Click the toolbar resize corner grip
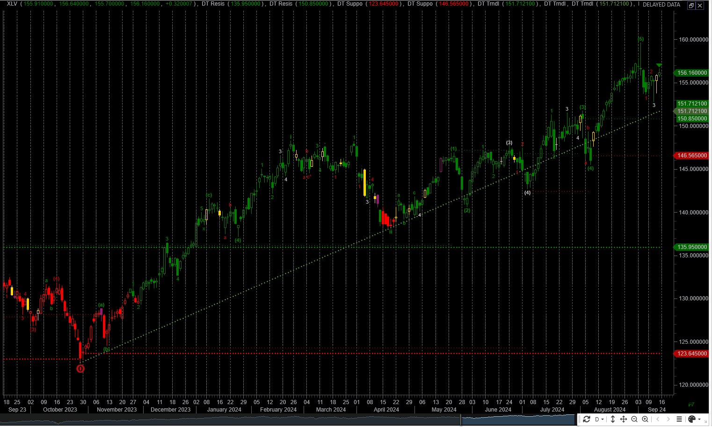This screenshot has width=712, height=427. click(707, 421)
